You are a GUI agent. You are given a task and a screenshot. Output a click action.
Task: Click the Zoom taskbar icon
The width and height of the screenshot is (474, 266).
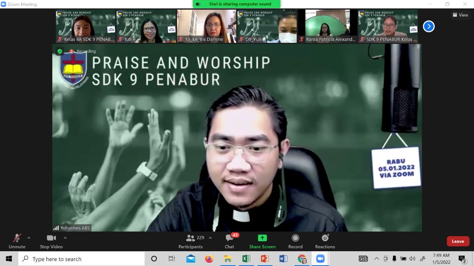click(320, 259)
